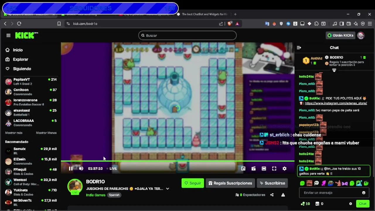This screenshot has width=375, height=211.
Task: Click the Suscribirse button
Action: (272, 183)
